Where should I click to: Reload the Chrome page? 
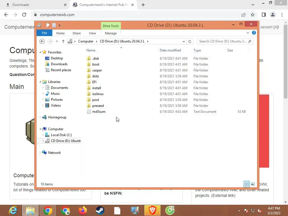tap(24, 15)
